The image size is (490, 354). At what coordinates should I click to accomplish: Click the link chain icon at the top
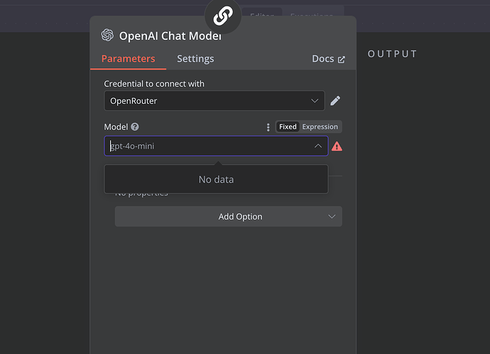tap(223, 16)
